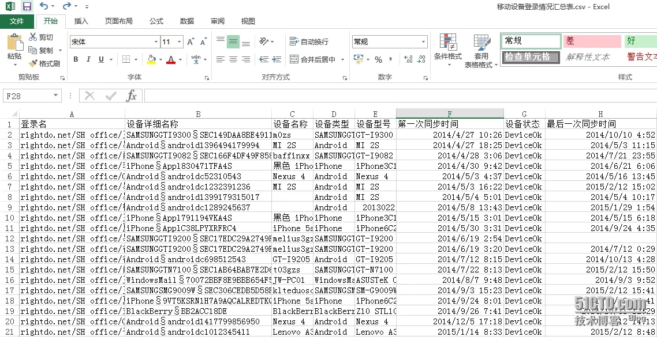This screenshot has width=657, height=337.
Task: Open the number format 常规 dropdown
Action: [424, 42]
